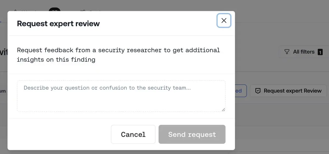Click the truncated label left of dialog
This screenshot has width=329, height=154.
pos(3,91)
